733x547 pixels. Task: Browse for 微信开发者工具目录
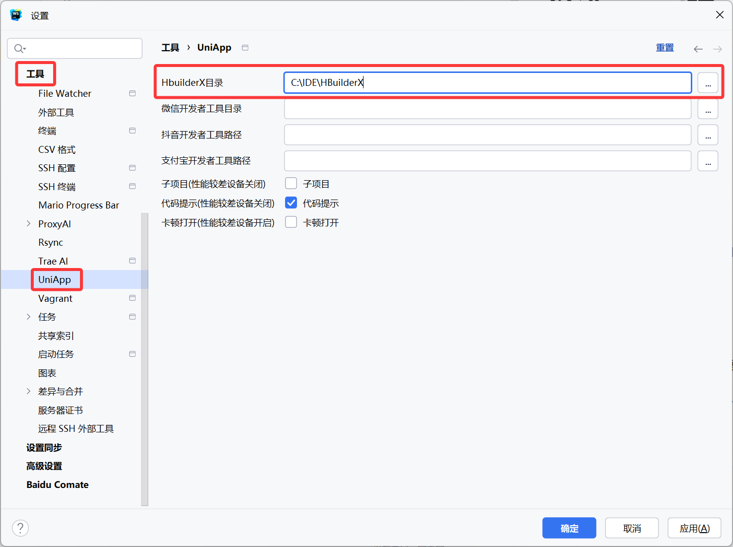click(708, 109)
